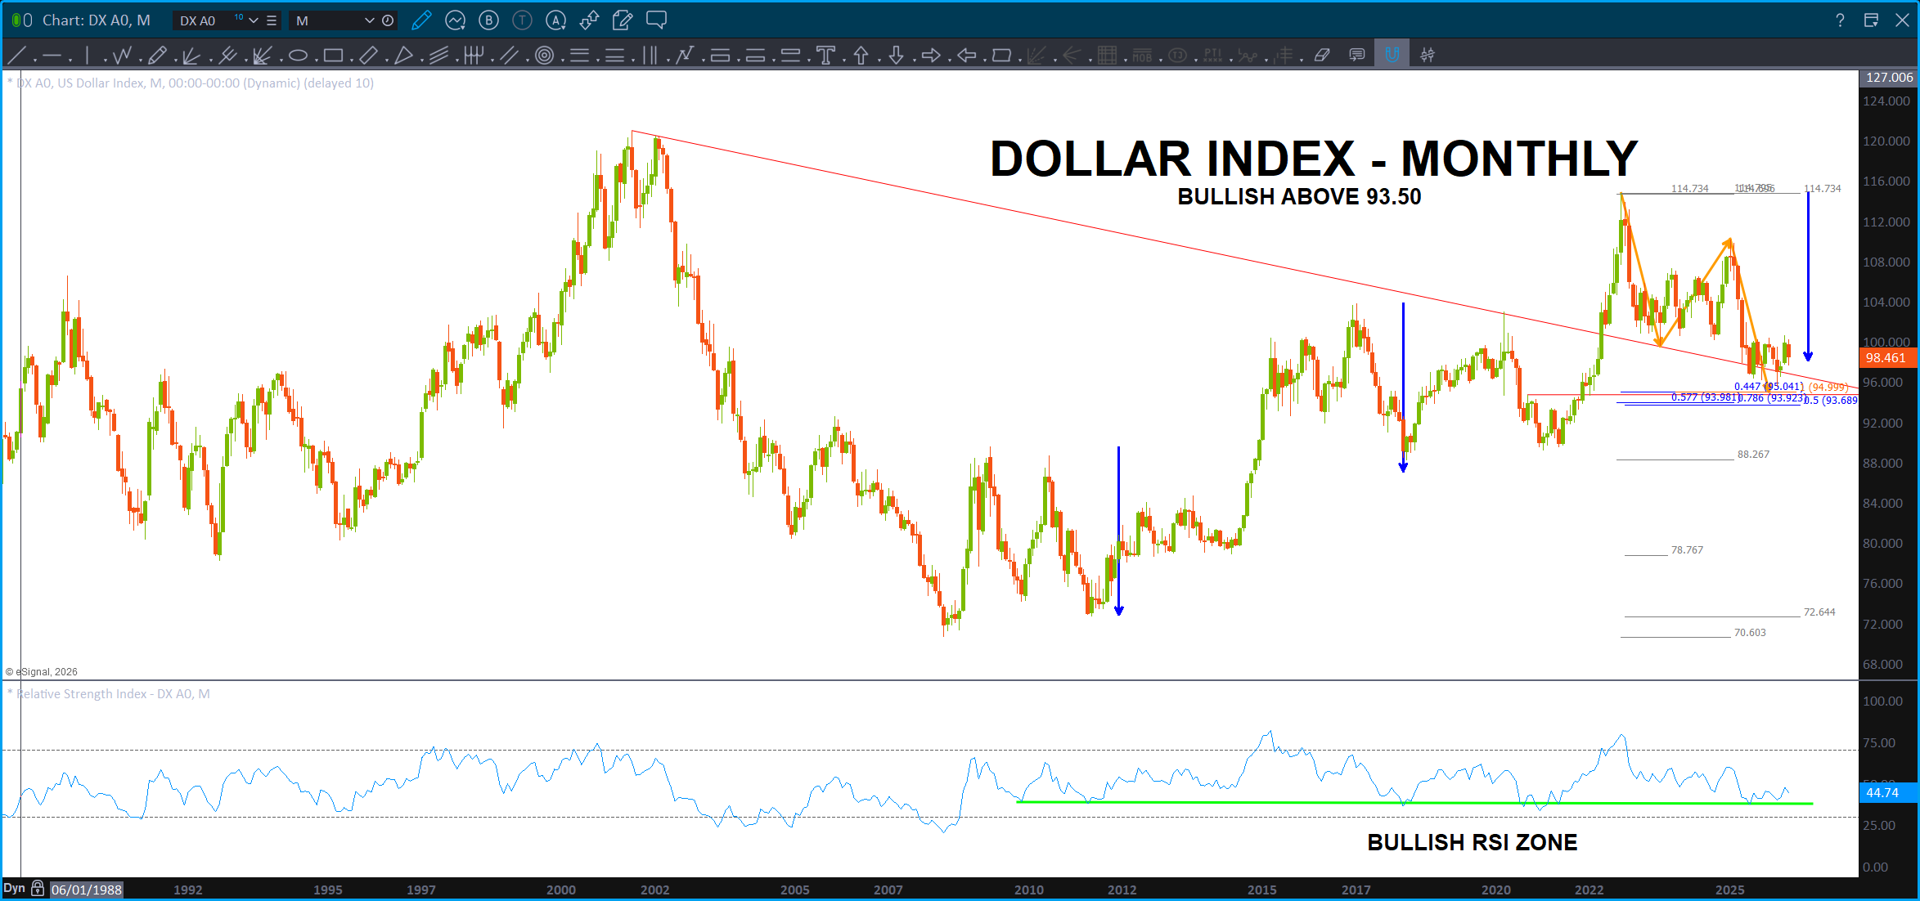Select the rectangle drawing tool
The width and height of the screenshot is (1920, 901).
pos(332,56)
